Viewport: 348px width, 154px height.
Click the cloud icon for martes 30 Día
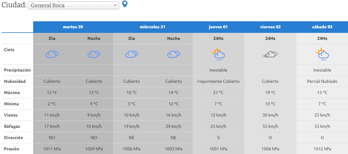click(52, 54)
